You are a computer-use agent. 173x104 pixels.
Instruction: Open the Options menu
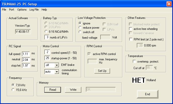22,10
